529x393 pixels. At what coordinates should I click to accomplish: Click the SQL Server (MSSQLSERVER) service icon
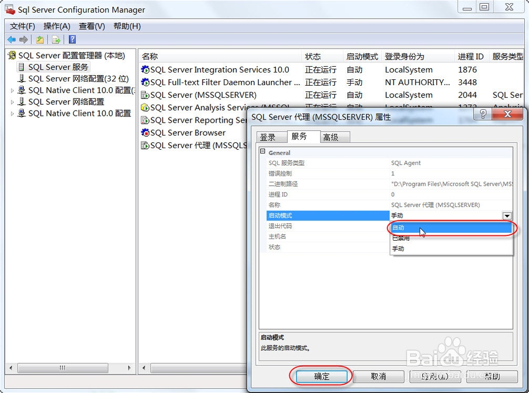coord(145,95)
